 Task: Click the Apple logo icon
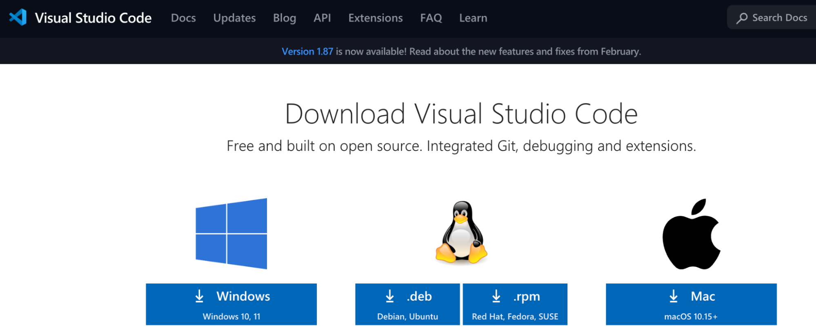(691, 234)
